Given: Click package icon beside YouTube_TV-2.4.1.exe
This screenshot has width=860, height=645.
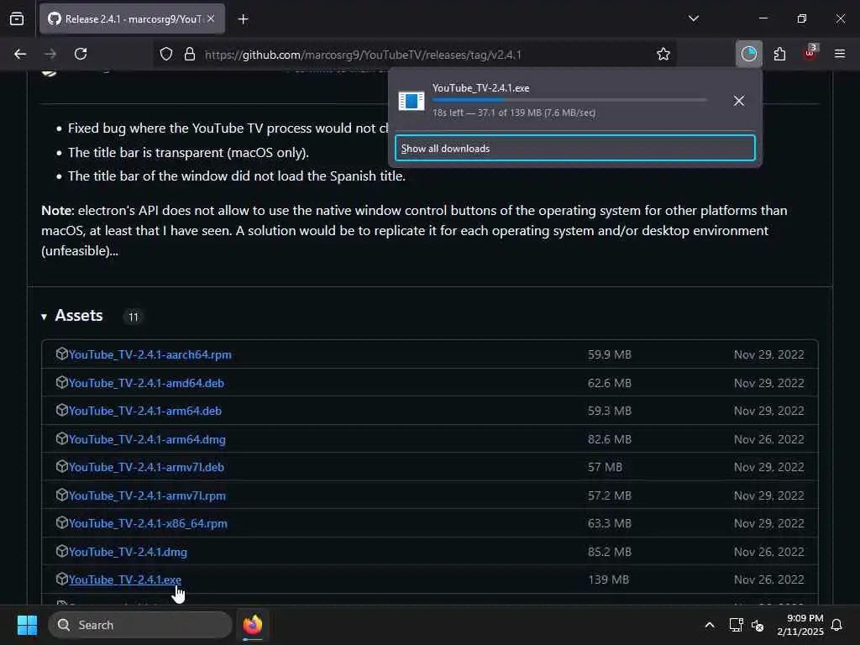Looking at the screenshot, I should (x=61, y=579).
